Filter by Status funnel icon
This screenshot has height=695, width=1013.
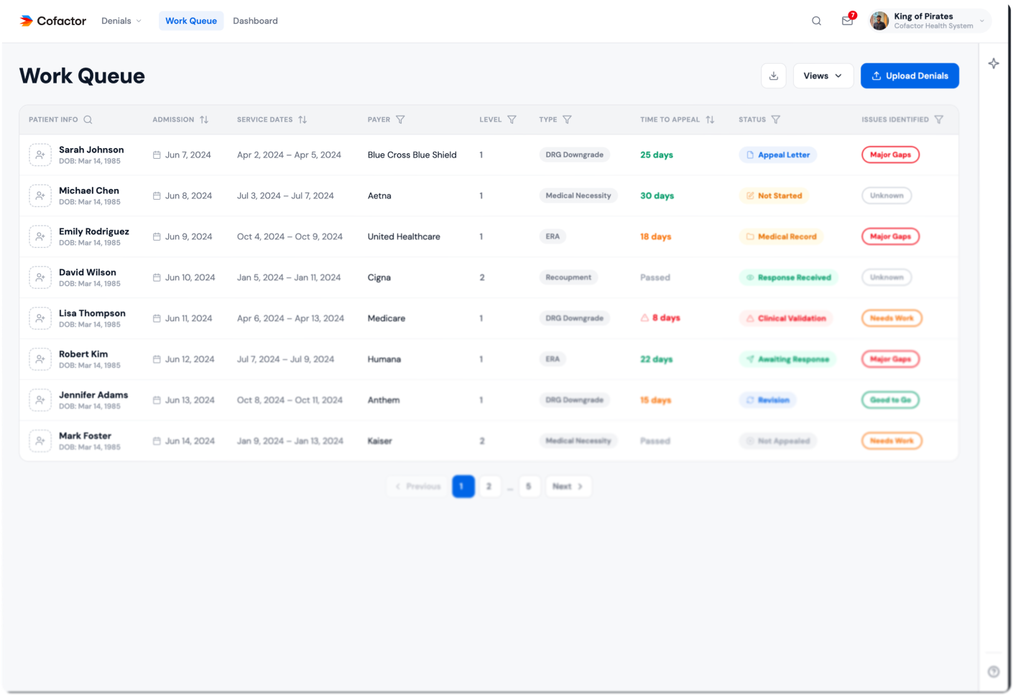[776, 119]
